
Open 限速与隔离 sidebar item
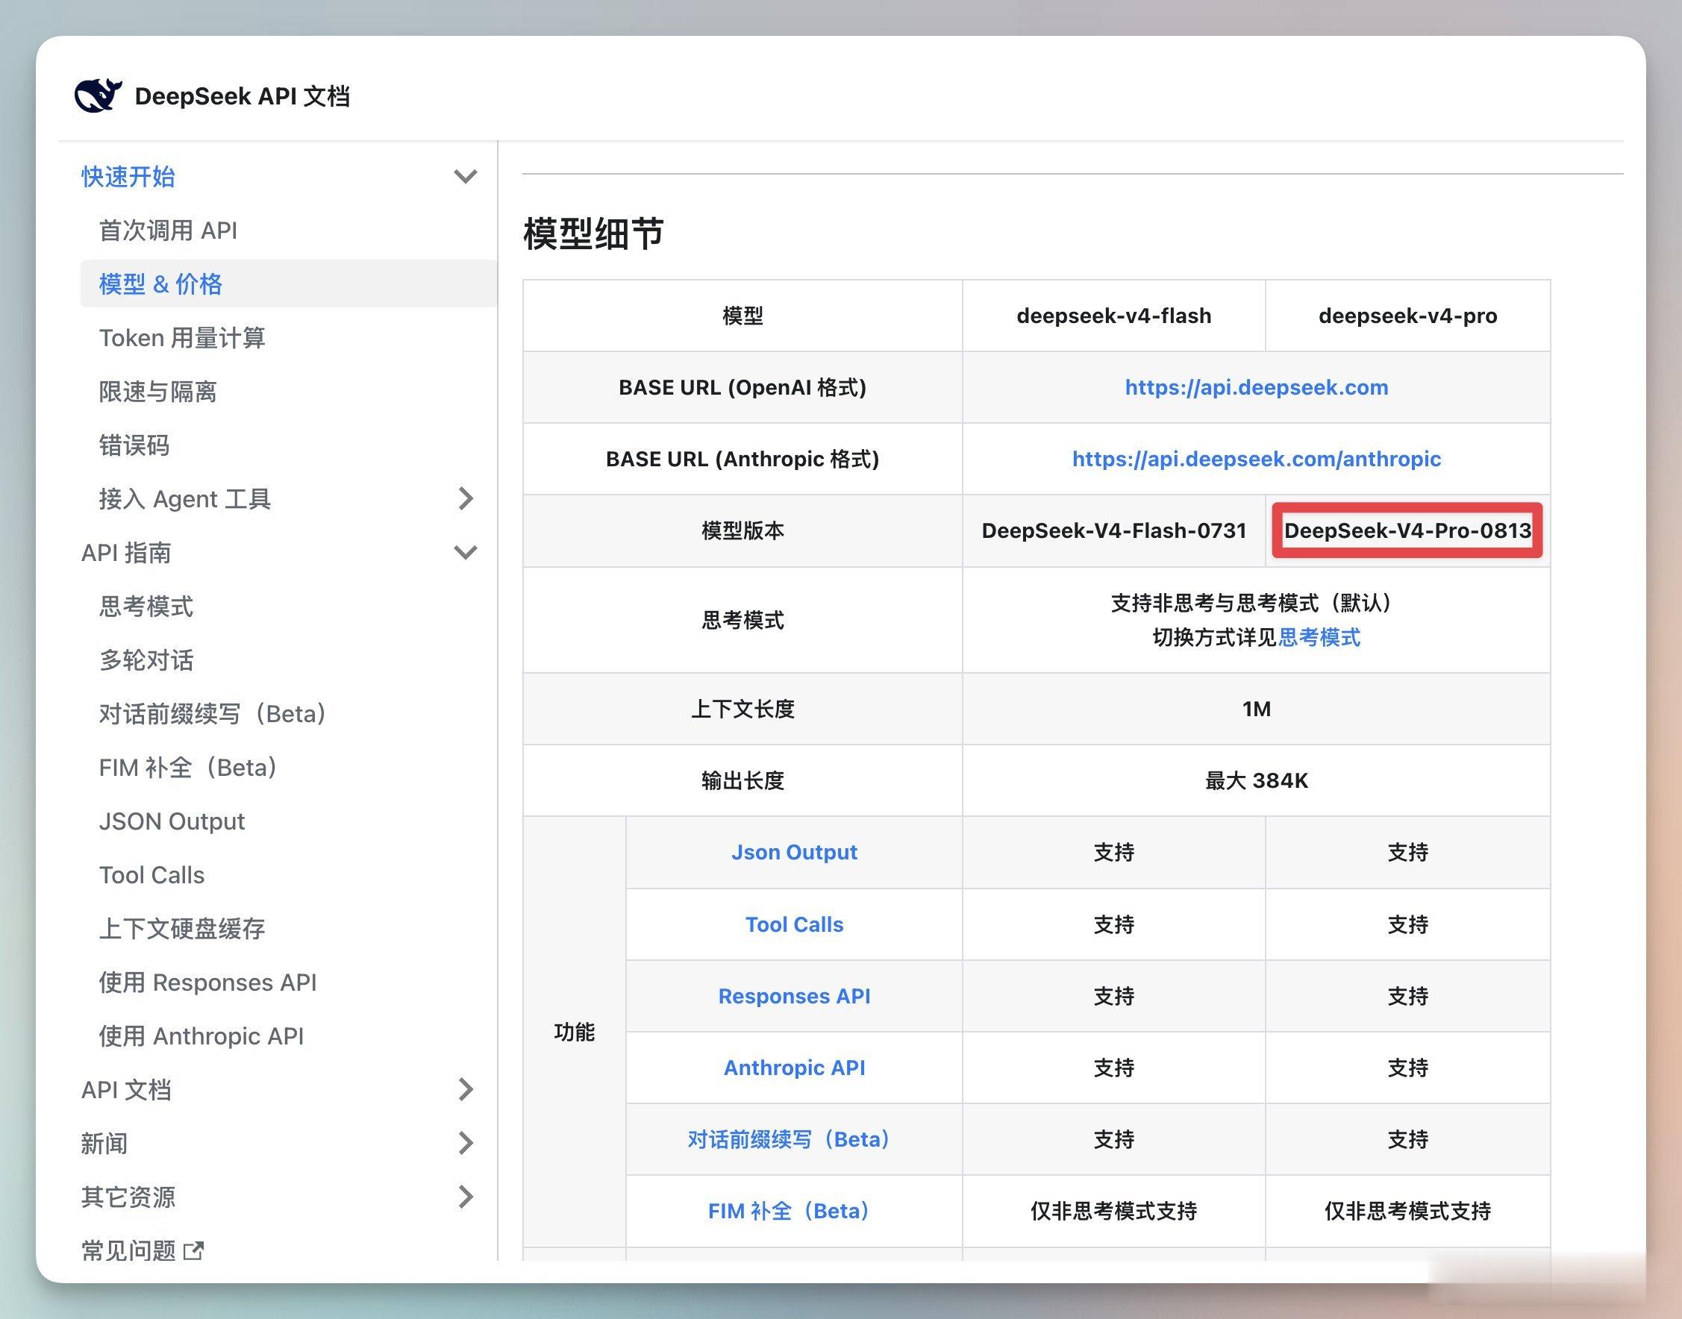[157, 392]
